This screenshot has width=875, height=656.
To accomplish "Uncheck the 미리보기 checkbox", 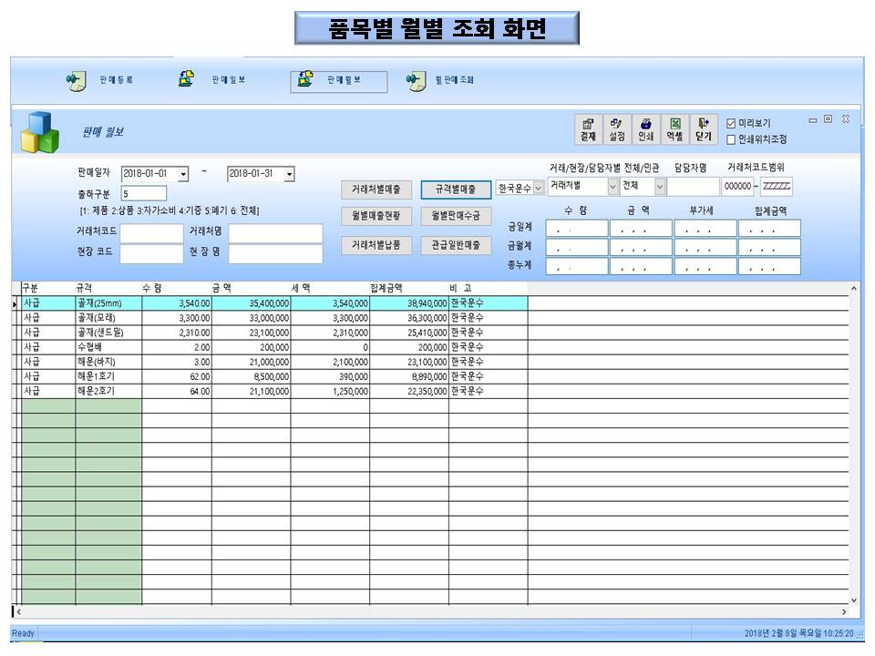I will click(x=731, y=123).
